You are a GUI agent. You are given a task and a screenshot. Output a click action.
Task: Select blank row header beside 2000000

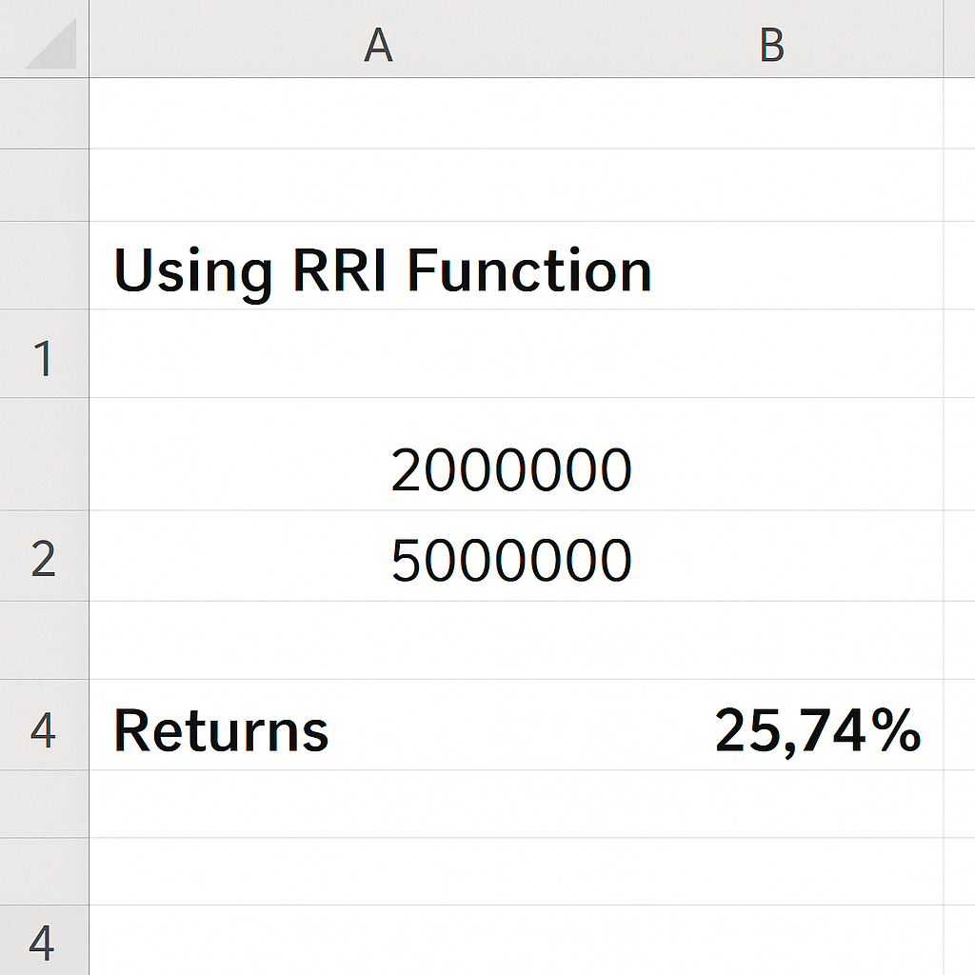click(x=44, y=454)
